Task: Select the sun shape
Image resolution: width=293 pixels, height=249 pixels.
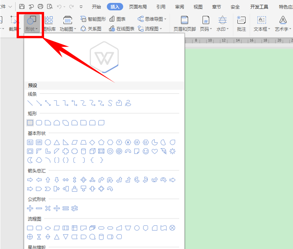Action: (x=172, y=151)
